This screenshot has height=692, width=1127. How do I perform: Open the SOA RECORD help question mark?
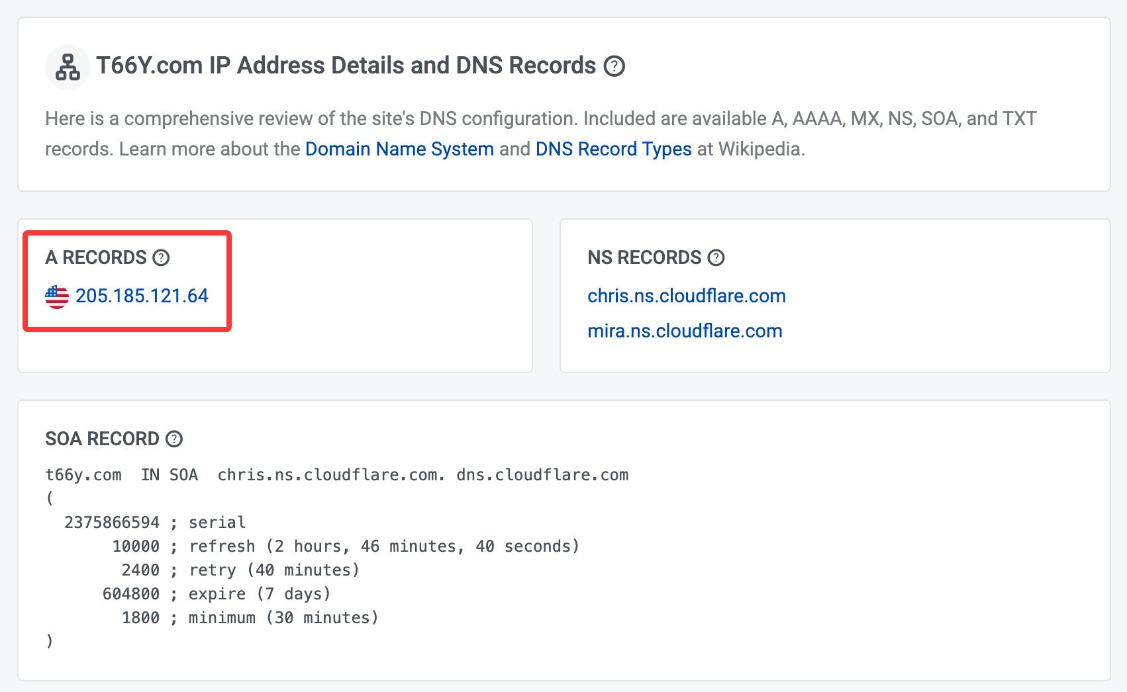tap(174, 439)
